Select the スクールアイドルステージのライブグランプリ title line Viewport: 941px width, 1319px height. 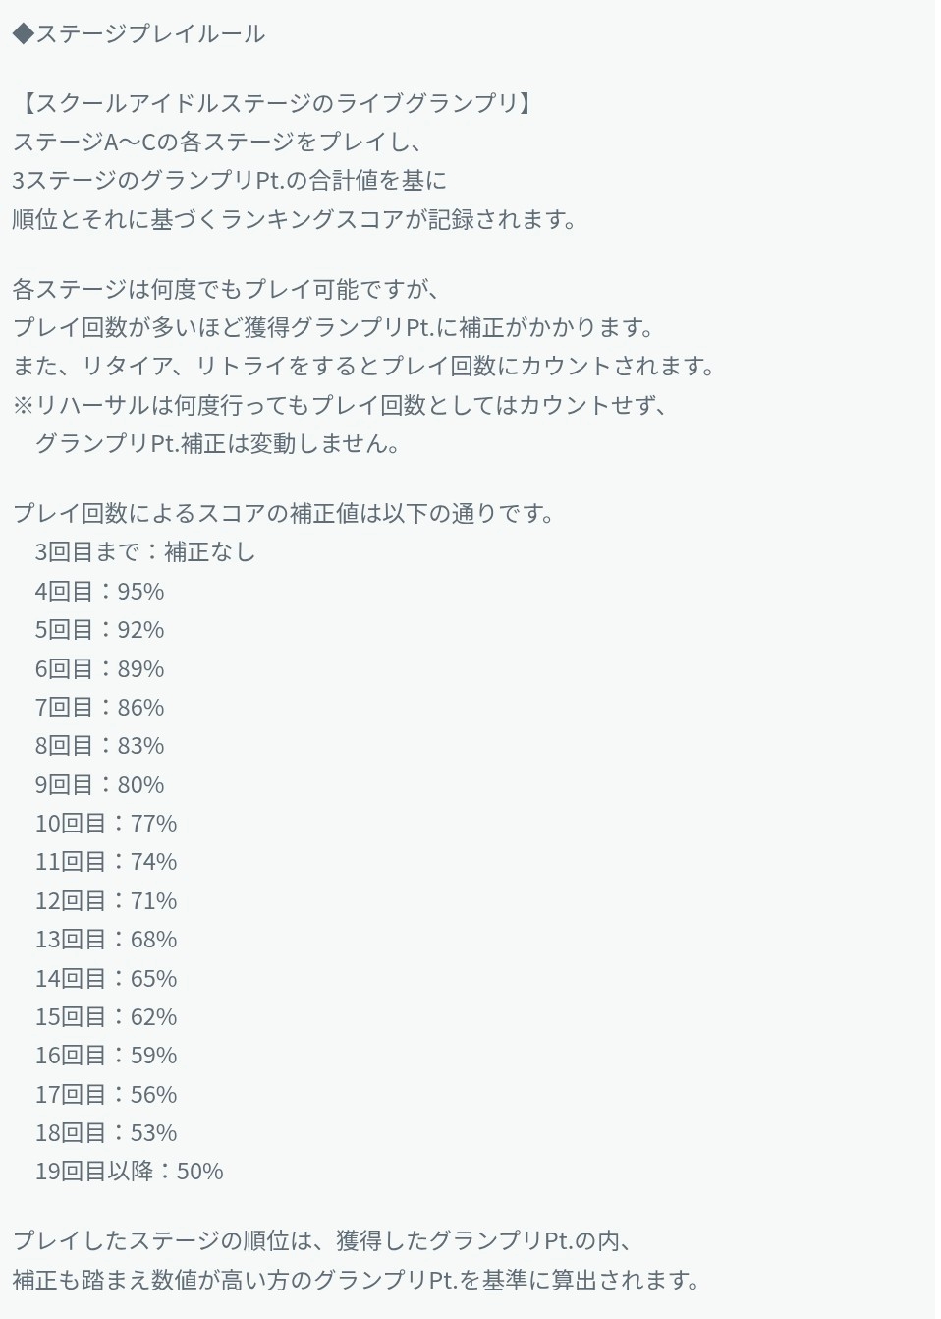click(x=276, y=103)
